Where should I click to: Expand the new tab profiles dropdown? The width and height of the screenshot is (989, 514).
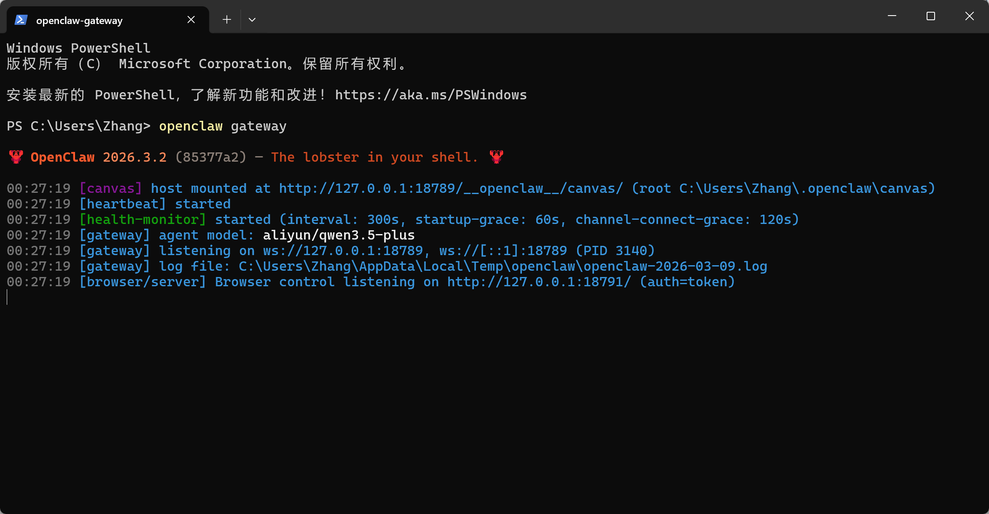tap(252, 20)
